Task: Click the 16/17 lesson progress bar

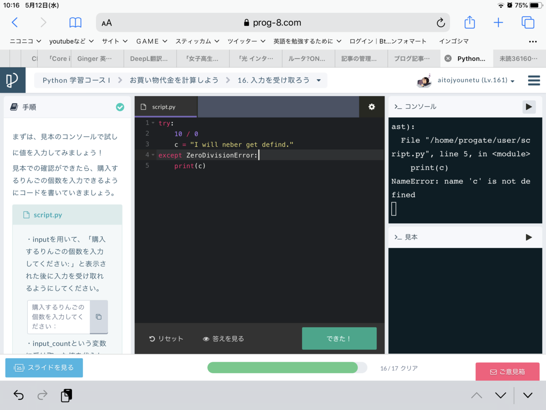Action: pos(286,367)
